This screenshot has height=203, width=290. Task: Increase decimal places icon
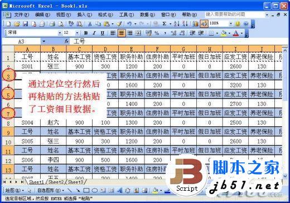click(x=173, y=33)
